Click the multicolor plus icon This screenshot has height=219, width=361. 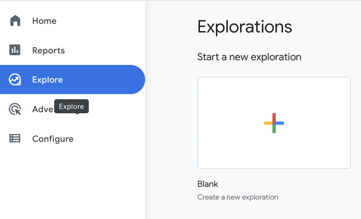click(x=274, y=123)
